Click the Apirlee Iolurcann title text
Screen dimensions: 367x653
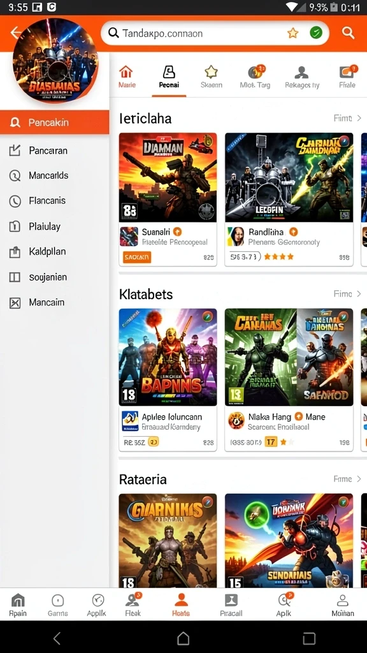(172, 417)
